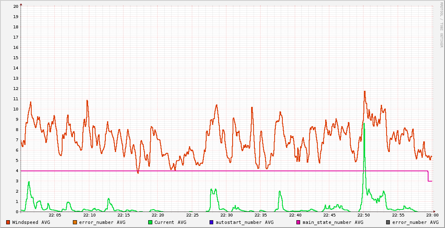Click the red Windspeed AVG legend swatch

[x=8, y=222]
